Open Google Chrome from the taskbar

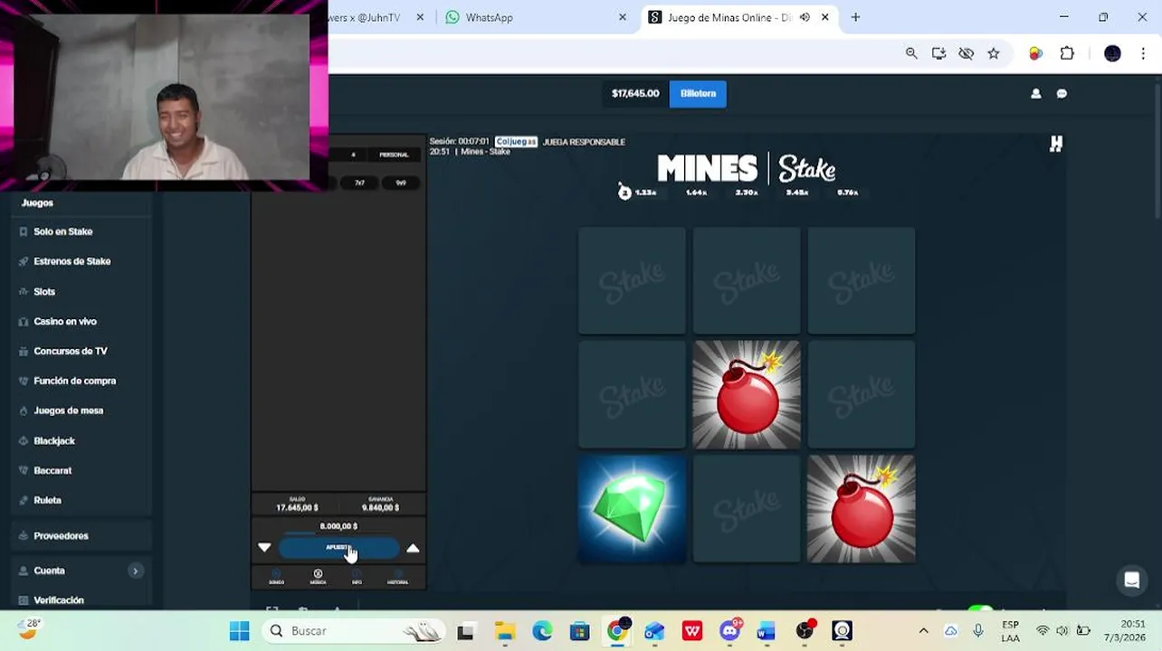(617, 631)
